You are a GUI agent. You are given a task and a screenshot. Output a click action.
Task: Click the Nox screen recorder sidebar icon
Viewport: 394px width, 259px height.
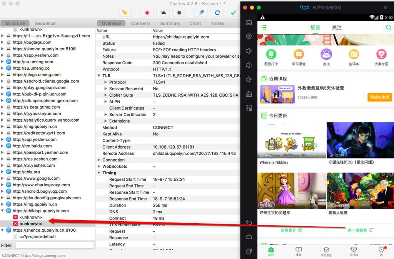(x=249, y=108)
